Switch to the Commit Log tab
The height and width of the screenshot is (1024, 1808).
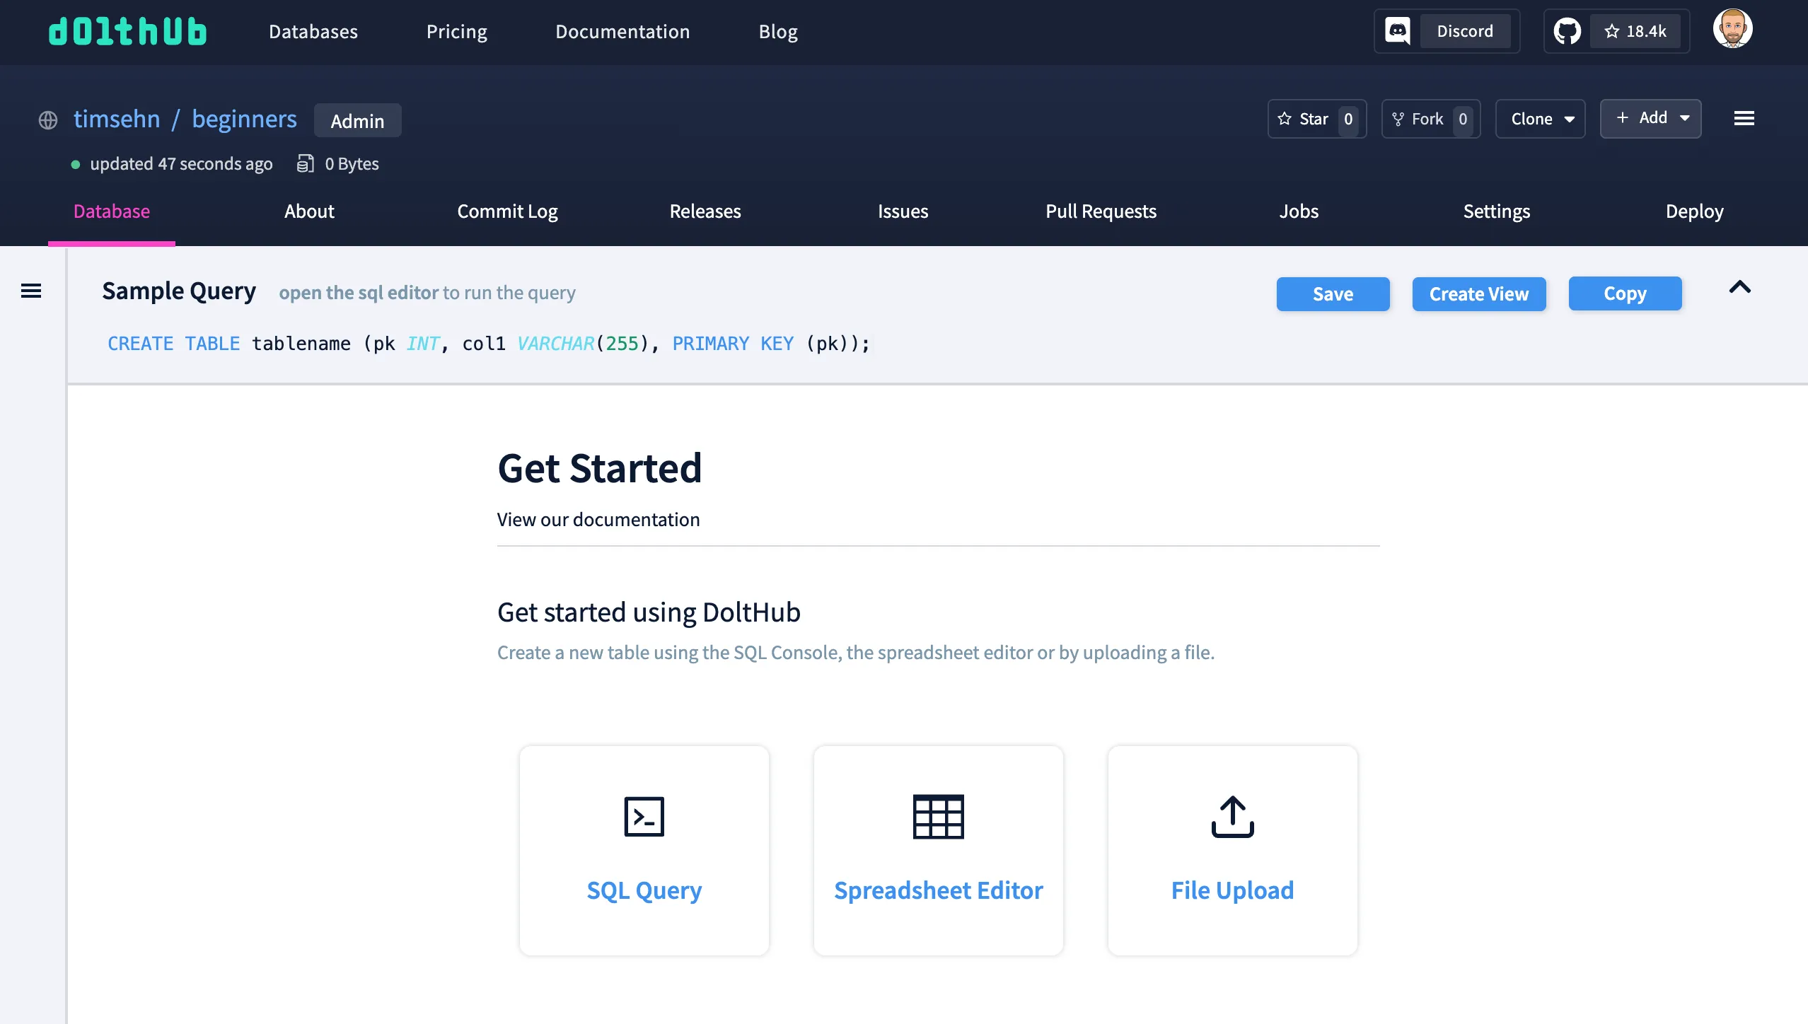[x=507, y=211]
